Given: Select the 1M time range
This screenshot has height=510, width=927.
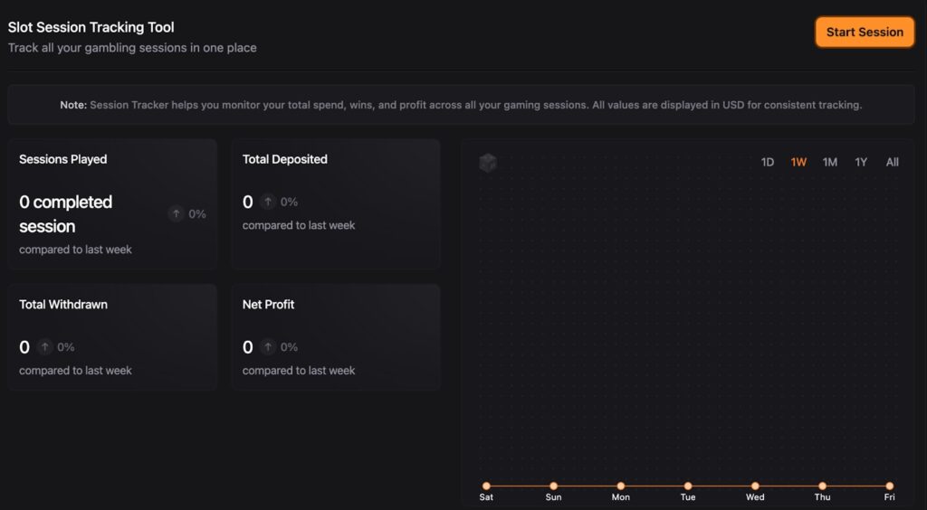Looking at the screenshot, I should pyautogui.click(x=830, y=163).
